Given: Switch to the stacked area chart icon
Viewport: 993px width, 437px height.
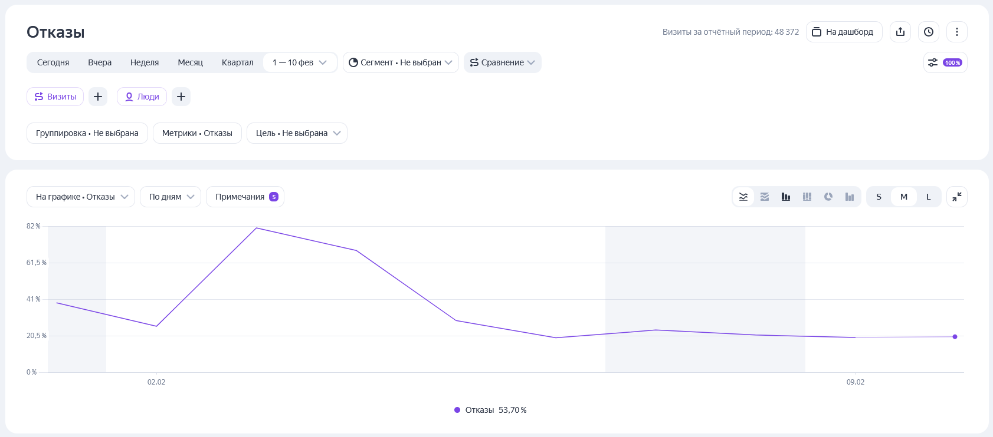Looking at the screenshot, I should [x=765, y=197].
